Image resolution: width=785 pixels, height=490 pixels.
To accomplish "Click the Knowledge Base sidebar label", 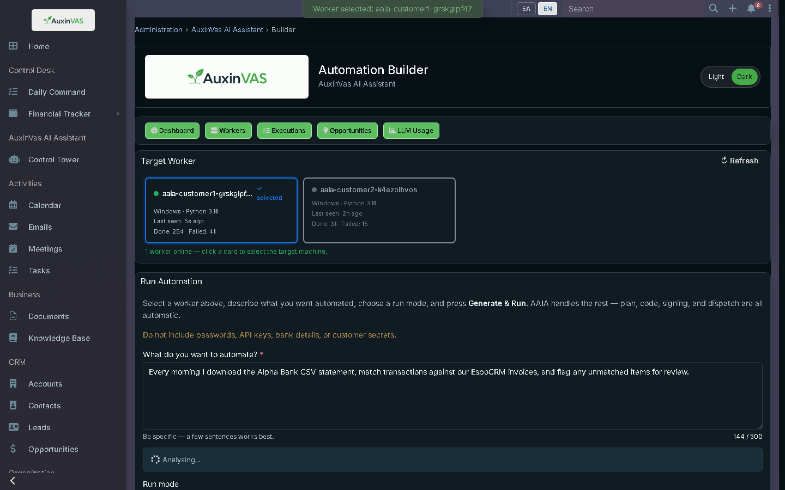I will (59, 338).
